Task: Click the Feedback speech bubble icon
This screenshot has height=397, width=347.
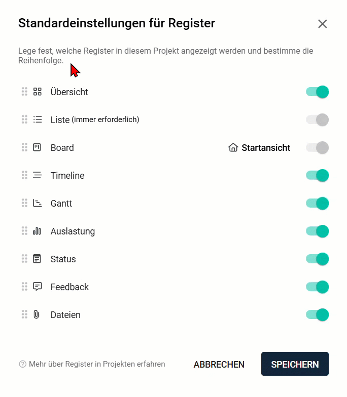Action: (37, 287)
